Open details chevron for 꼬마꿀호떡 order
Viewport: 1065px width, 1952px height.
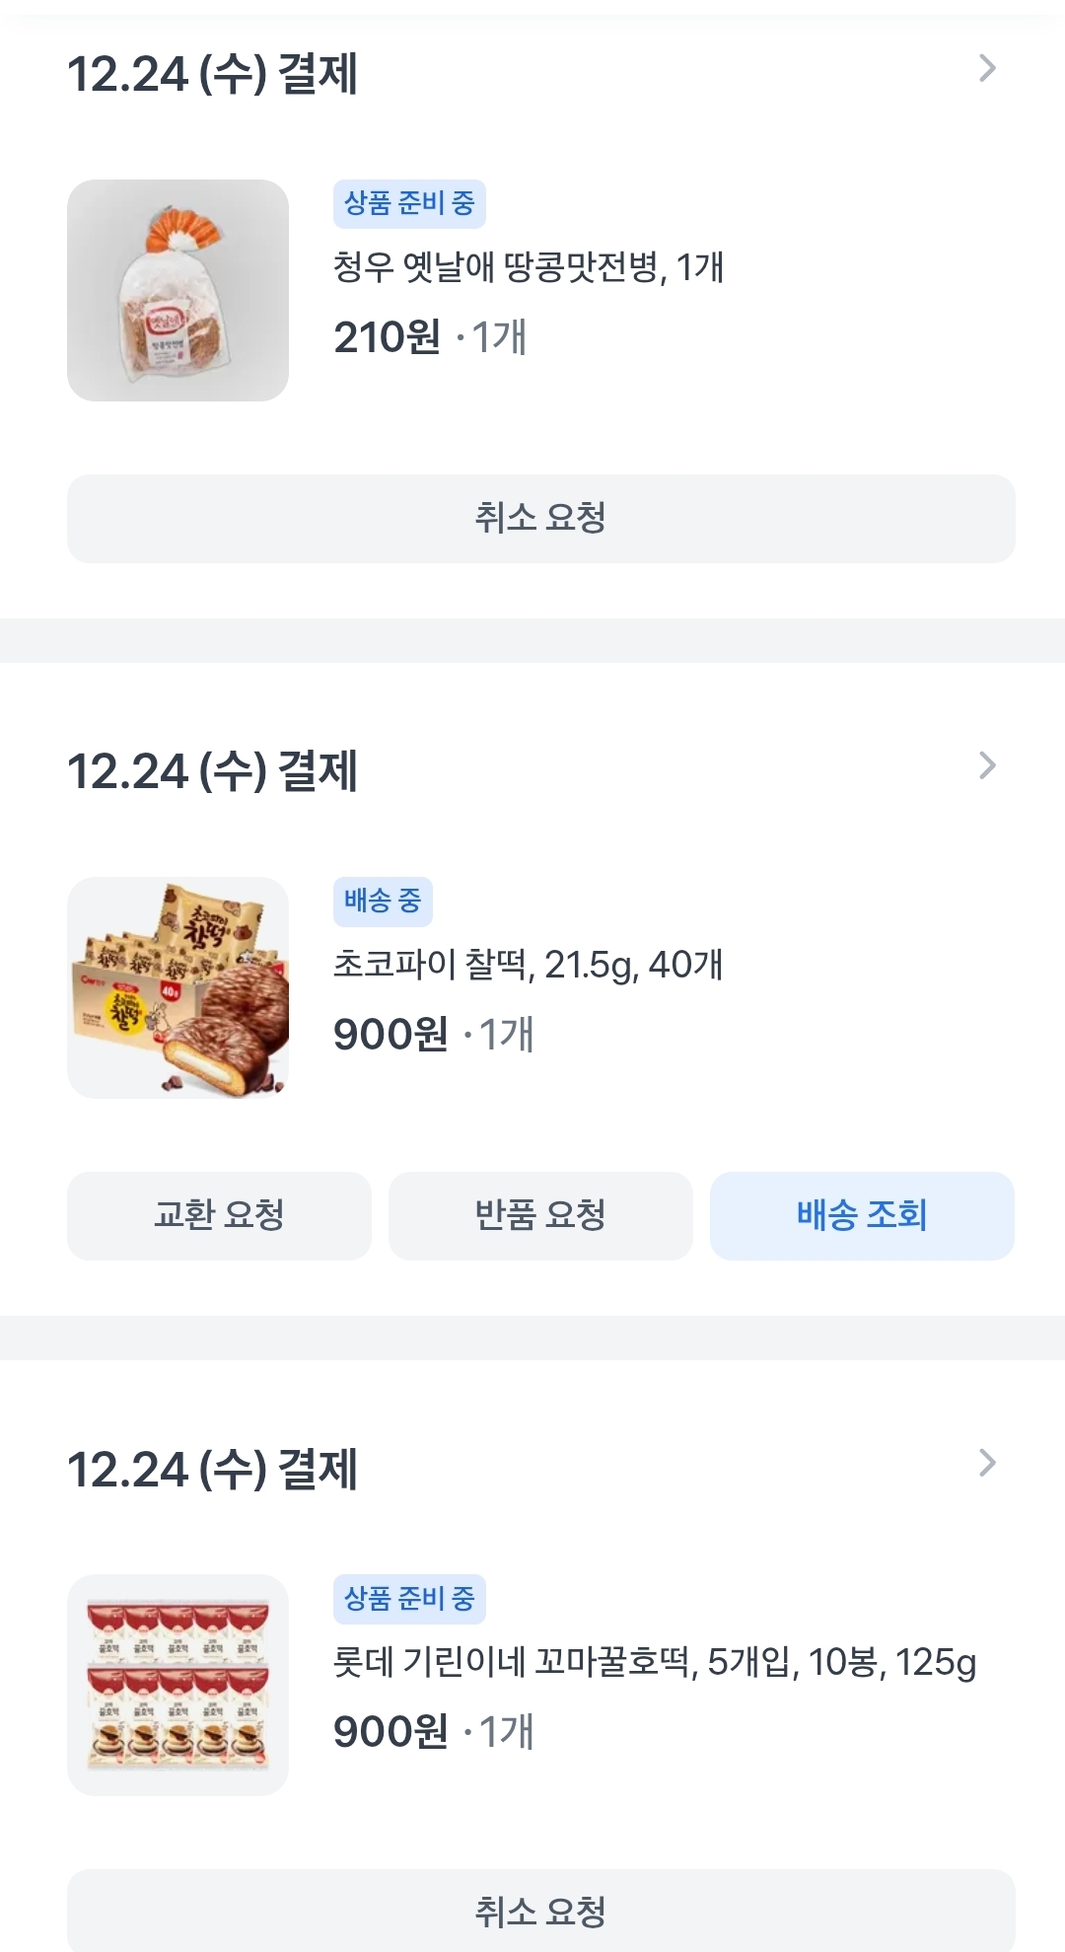click(x=987, y=1463)
